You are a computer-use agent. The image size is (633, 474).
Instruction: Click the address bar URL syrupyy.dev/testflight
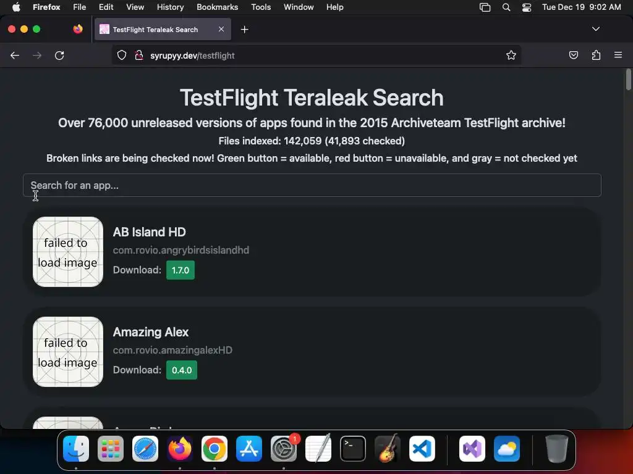192,56
